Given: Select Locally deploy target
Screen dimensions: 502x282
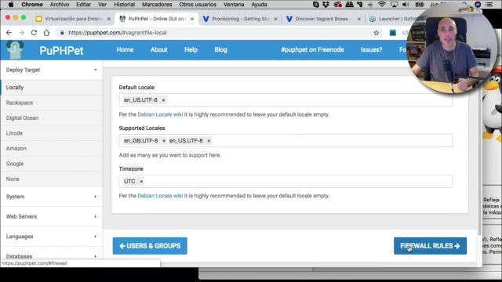Looking at the screenshot, I should coord(51,87).
